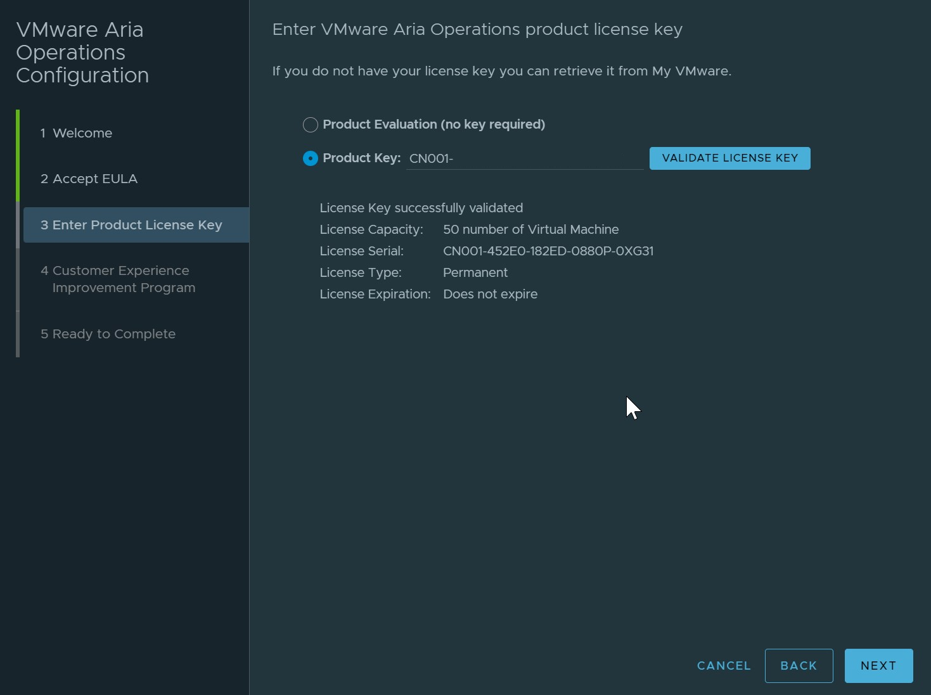Select step 3 Enter Product License Key
The height and width of the screenshot is (695, 931).
[x=136, y=225]
